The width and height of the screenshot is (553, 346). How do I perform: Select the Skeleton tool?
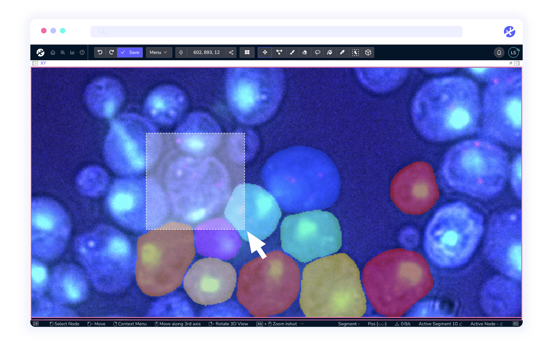(x=279, y=52)
